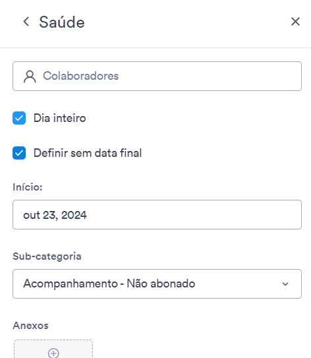Disable the Definir sem data final checkbox
Screen dimensions: 311x358
pos(19,153)
